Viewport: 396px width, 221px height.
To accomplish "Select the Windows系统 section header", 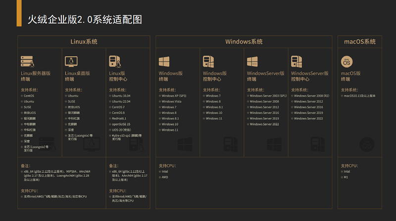I will coord(244,41).
